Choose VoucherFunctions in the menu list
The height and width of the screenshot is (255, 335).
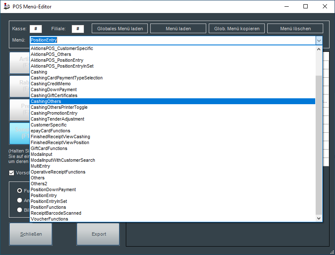(49, 219)
